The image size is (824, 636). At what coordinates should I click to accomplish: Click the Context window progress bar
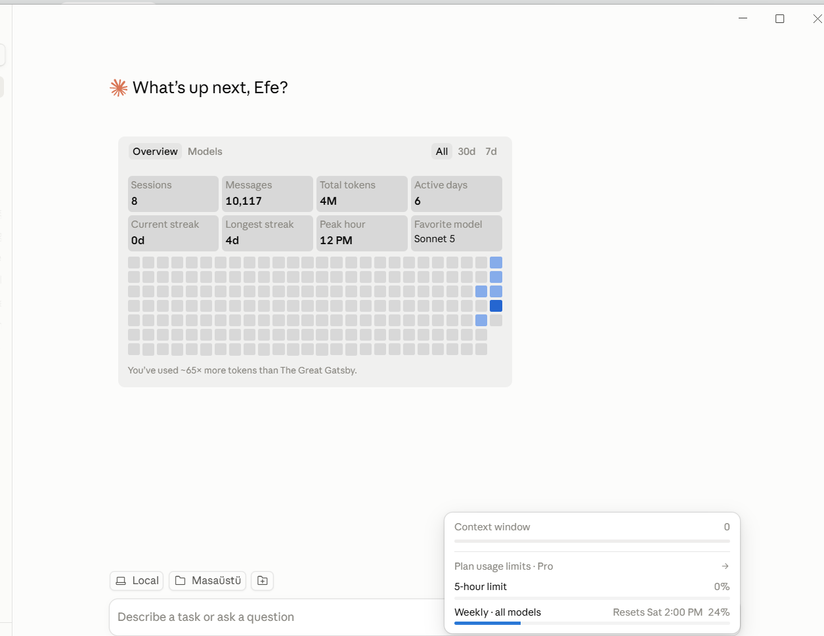592,541
